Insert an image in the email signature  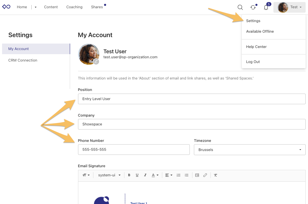coord(197,175)
